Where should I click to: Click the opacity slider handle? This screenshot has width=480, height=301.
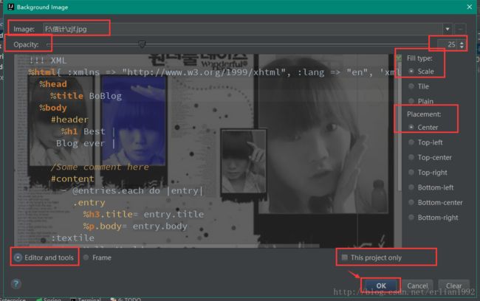[142, 44]
